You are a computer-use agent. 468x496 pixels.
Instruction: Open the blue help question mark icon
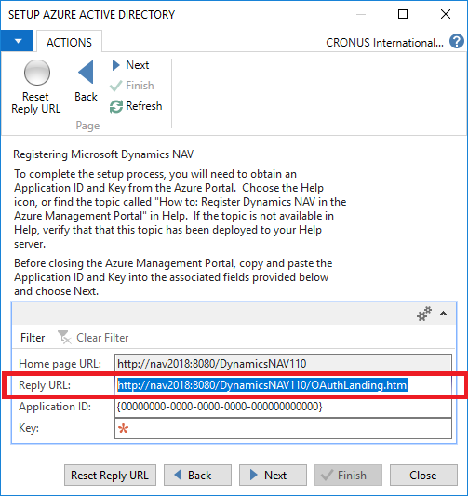pyautogui.click(x=457, y=42)
